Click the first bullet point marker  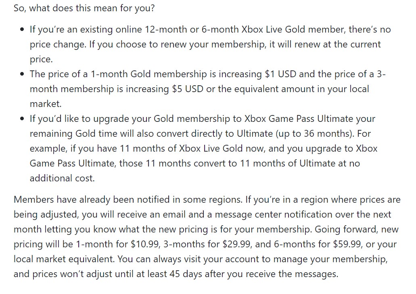click(22, 29)
